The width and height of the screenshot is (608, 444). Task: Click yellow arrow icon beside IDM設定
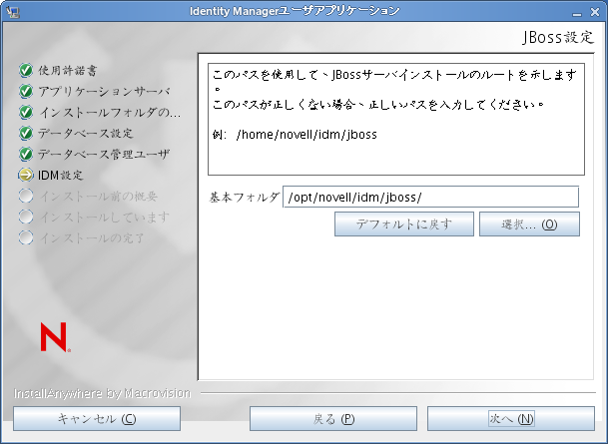point(26,175)
